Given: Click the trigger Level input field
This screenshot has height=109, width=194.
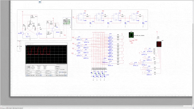Looking at the screenshot, I should (x=61, y=74).
